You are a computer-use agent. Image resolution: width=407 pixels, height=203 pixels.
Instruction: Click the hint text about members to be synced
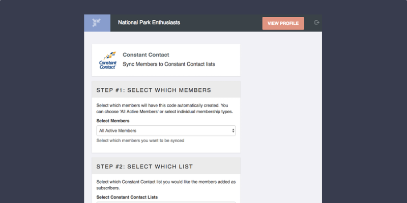(140, 141)
